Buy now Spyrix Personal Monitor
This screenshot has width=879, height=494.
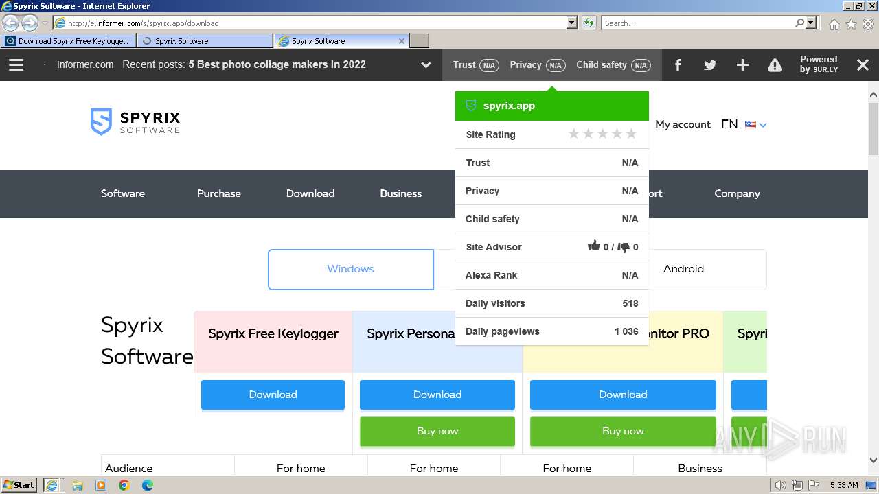pos(437,431)
